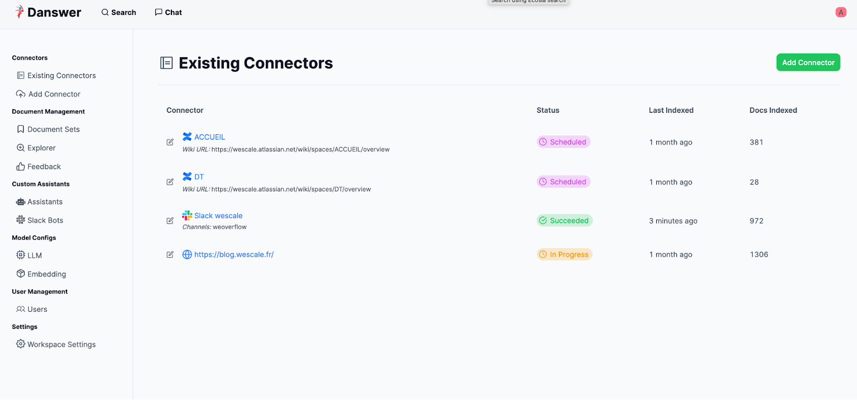
Task: Open Document Sets in sidebar
Action: [x=48, y=129]
